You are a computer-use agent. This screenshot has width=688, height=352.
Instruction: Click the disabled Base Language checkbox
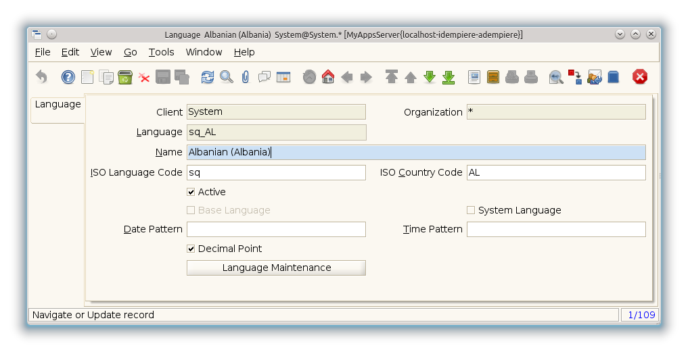[x=191, y=210]
